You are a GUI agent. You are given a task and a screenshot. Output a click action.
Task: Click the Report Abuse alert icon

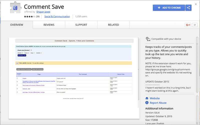tap(147, 103)
